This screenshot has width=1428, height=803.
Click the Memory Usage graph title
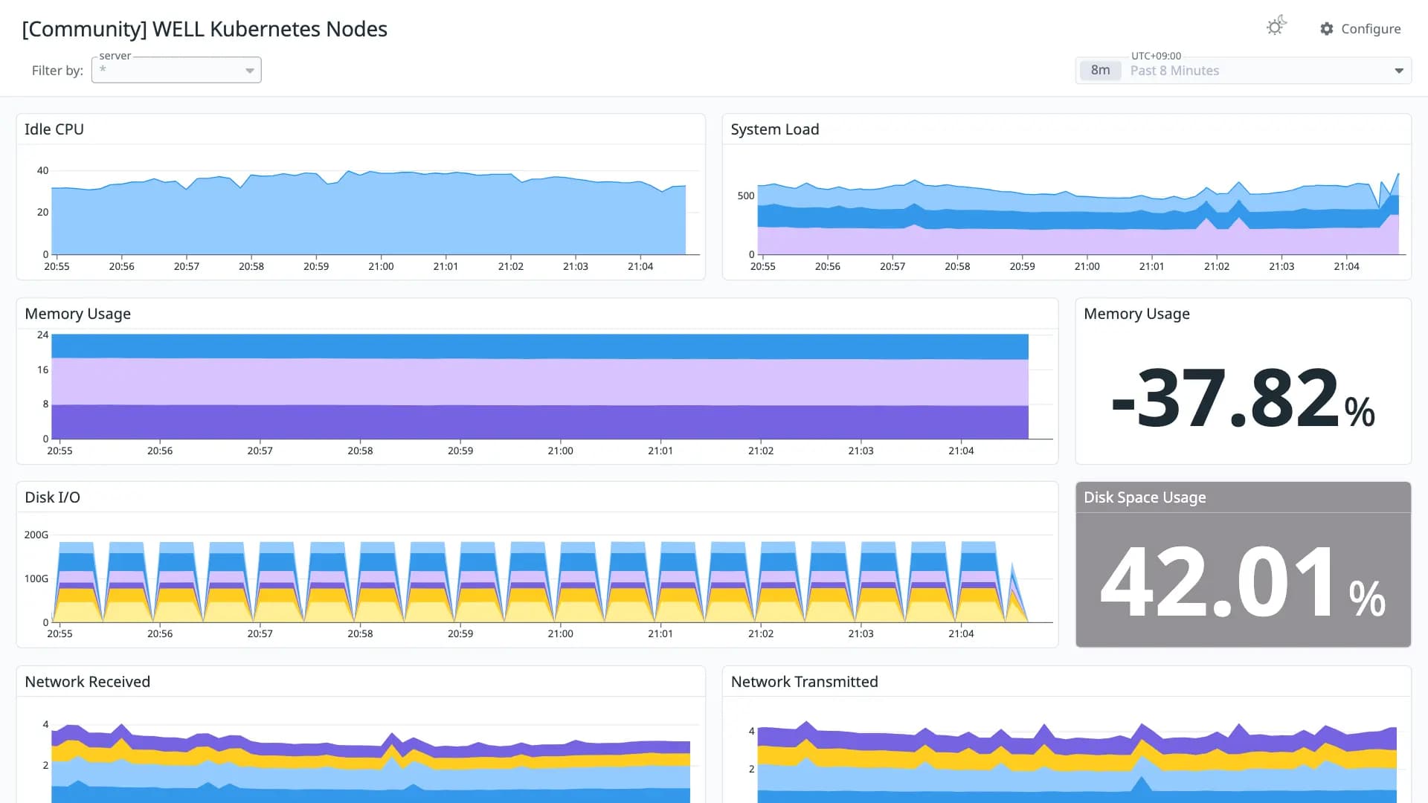point(77,314)
